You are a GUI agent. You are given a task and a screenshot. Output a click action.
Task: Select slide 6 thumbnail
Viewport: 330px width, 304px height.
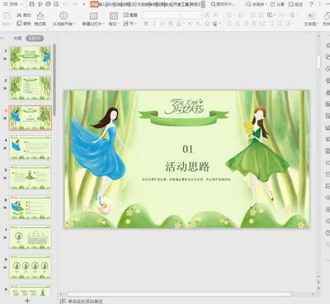(31, 208)
